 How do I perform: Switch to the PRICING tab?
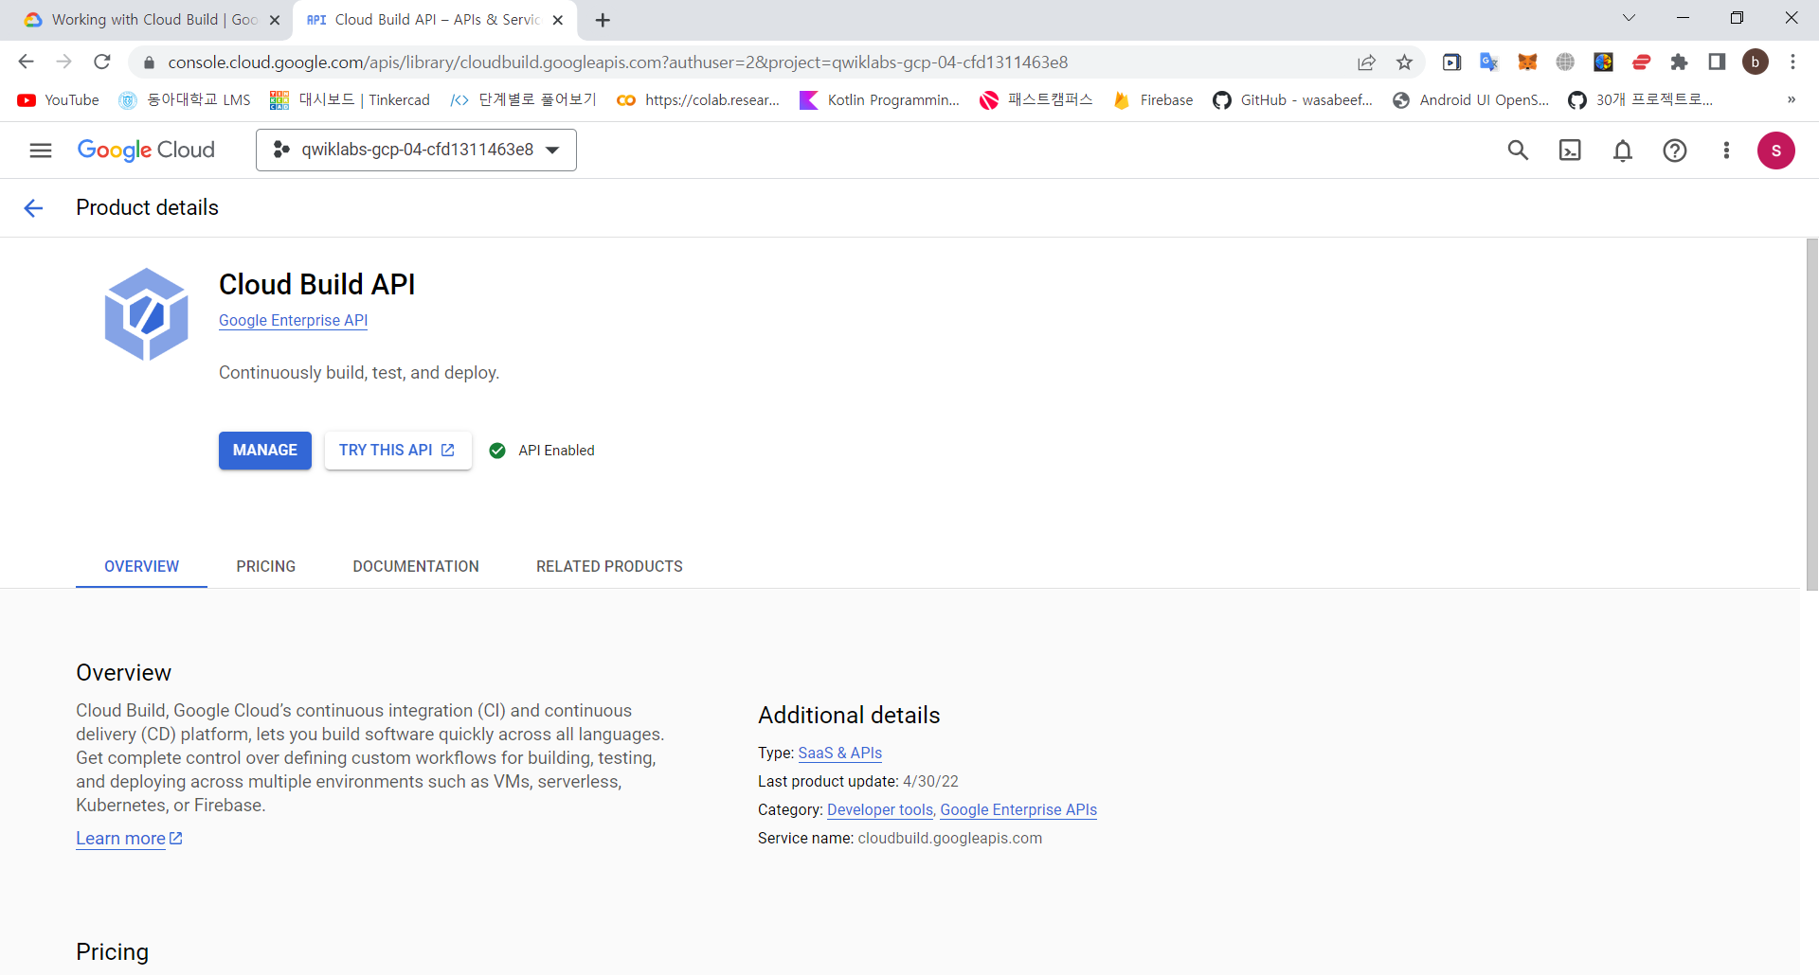point(266,566)
